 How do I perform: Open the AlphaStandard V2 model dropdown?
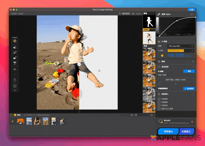pos(181,51)
